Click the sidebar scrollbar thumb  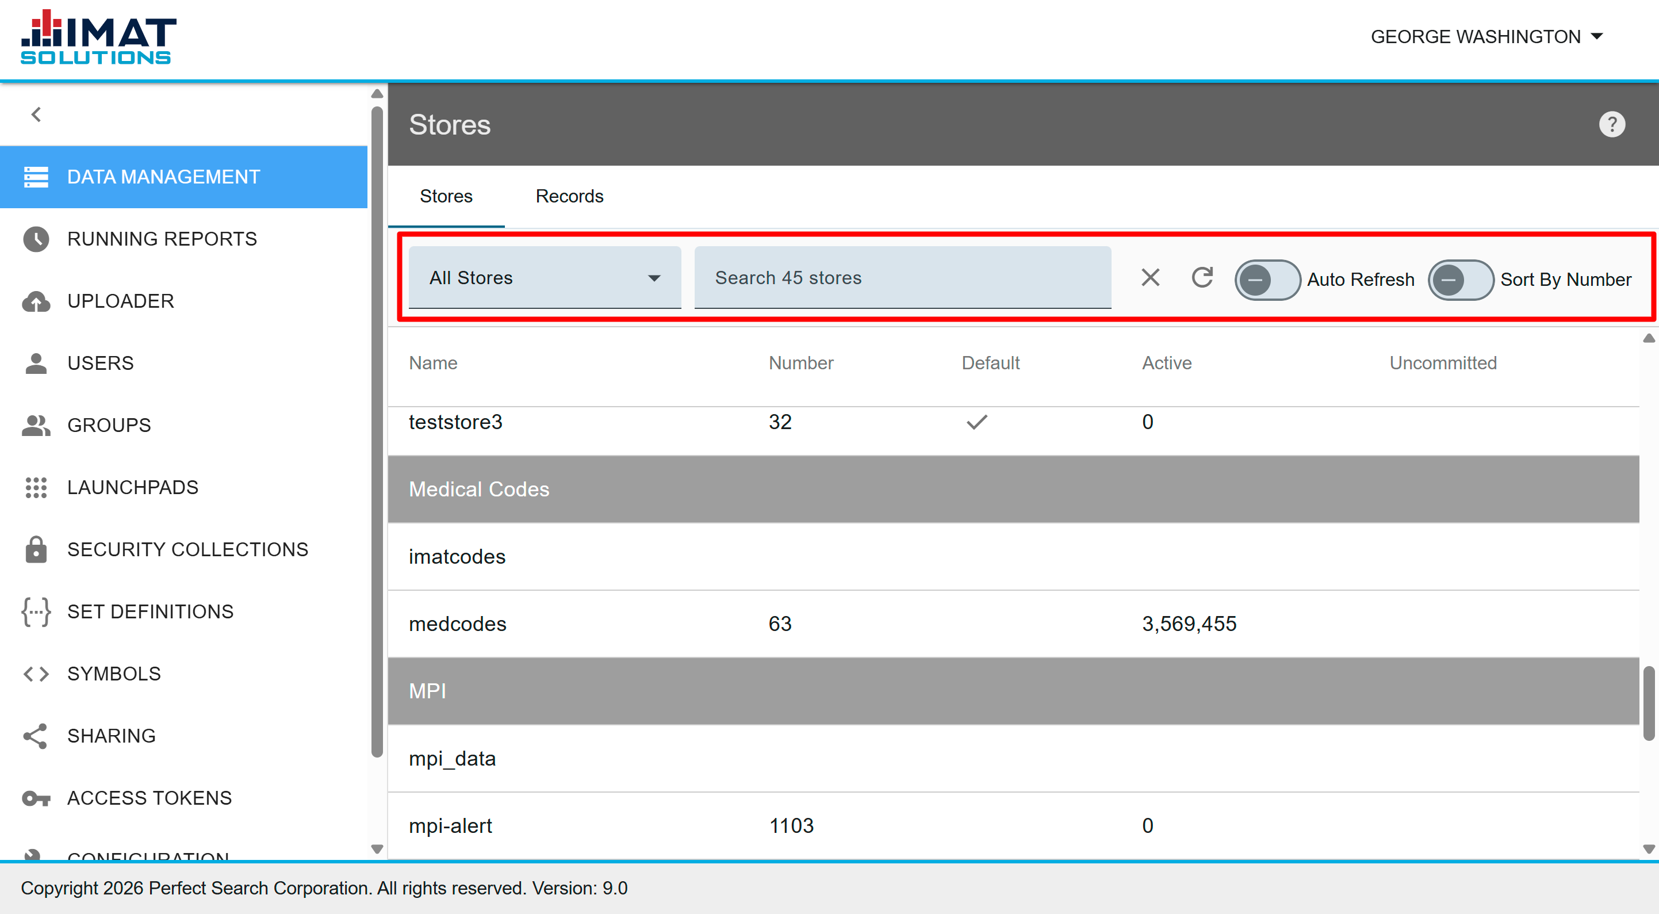(x=377, y=431)
